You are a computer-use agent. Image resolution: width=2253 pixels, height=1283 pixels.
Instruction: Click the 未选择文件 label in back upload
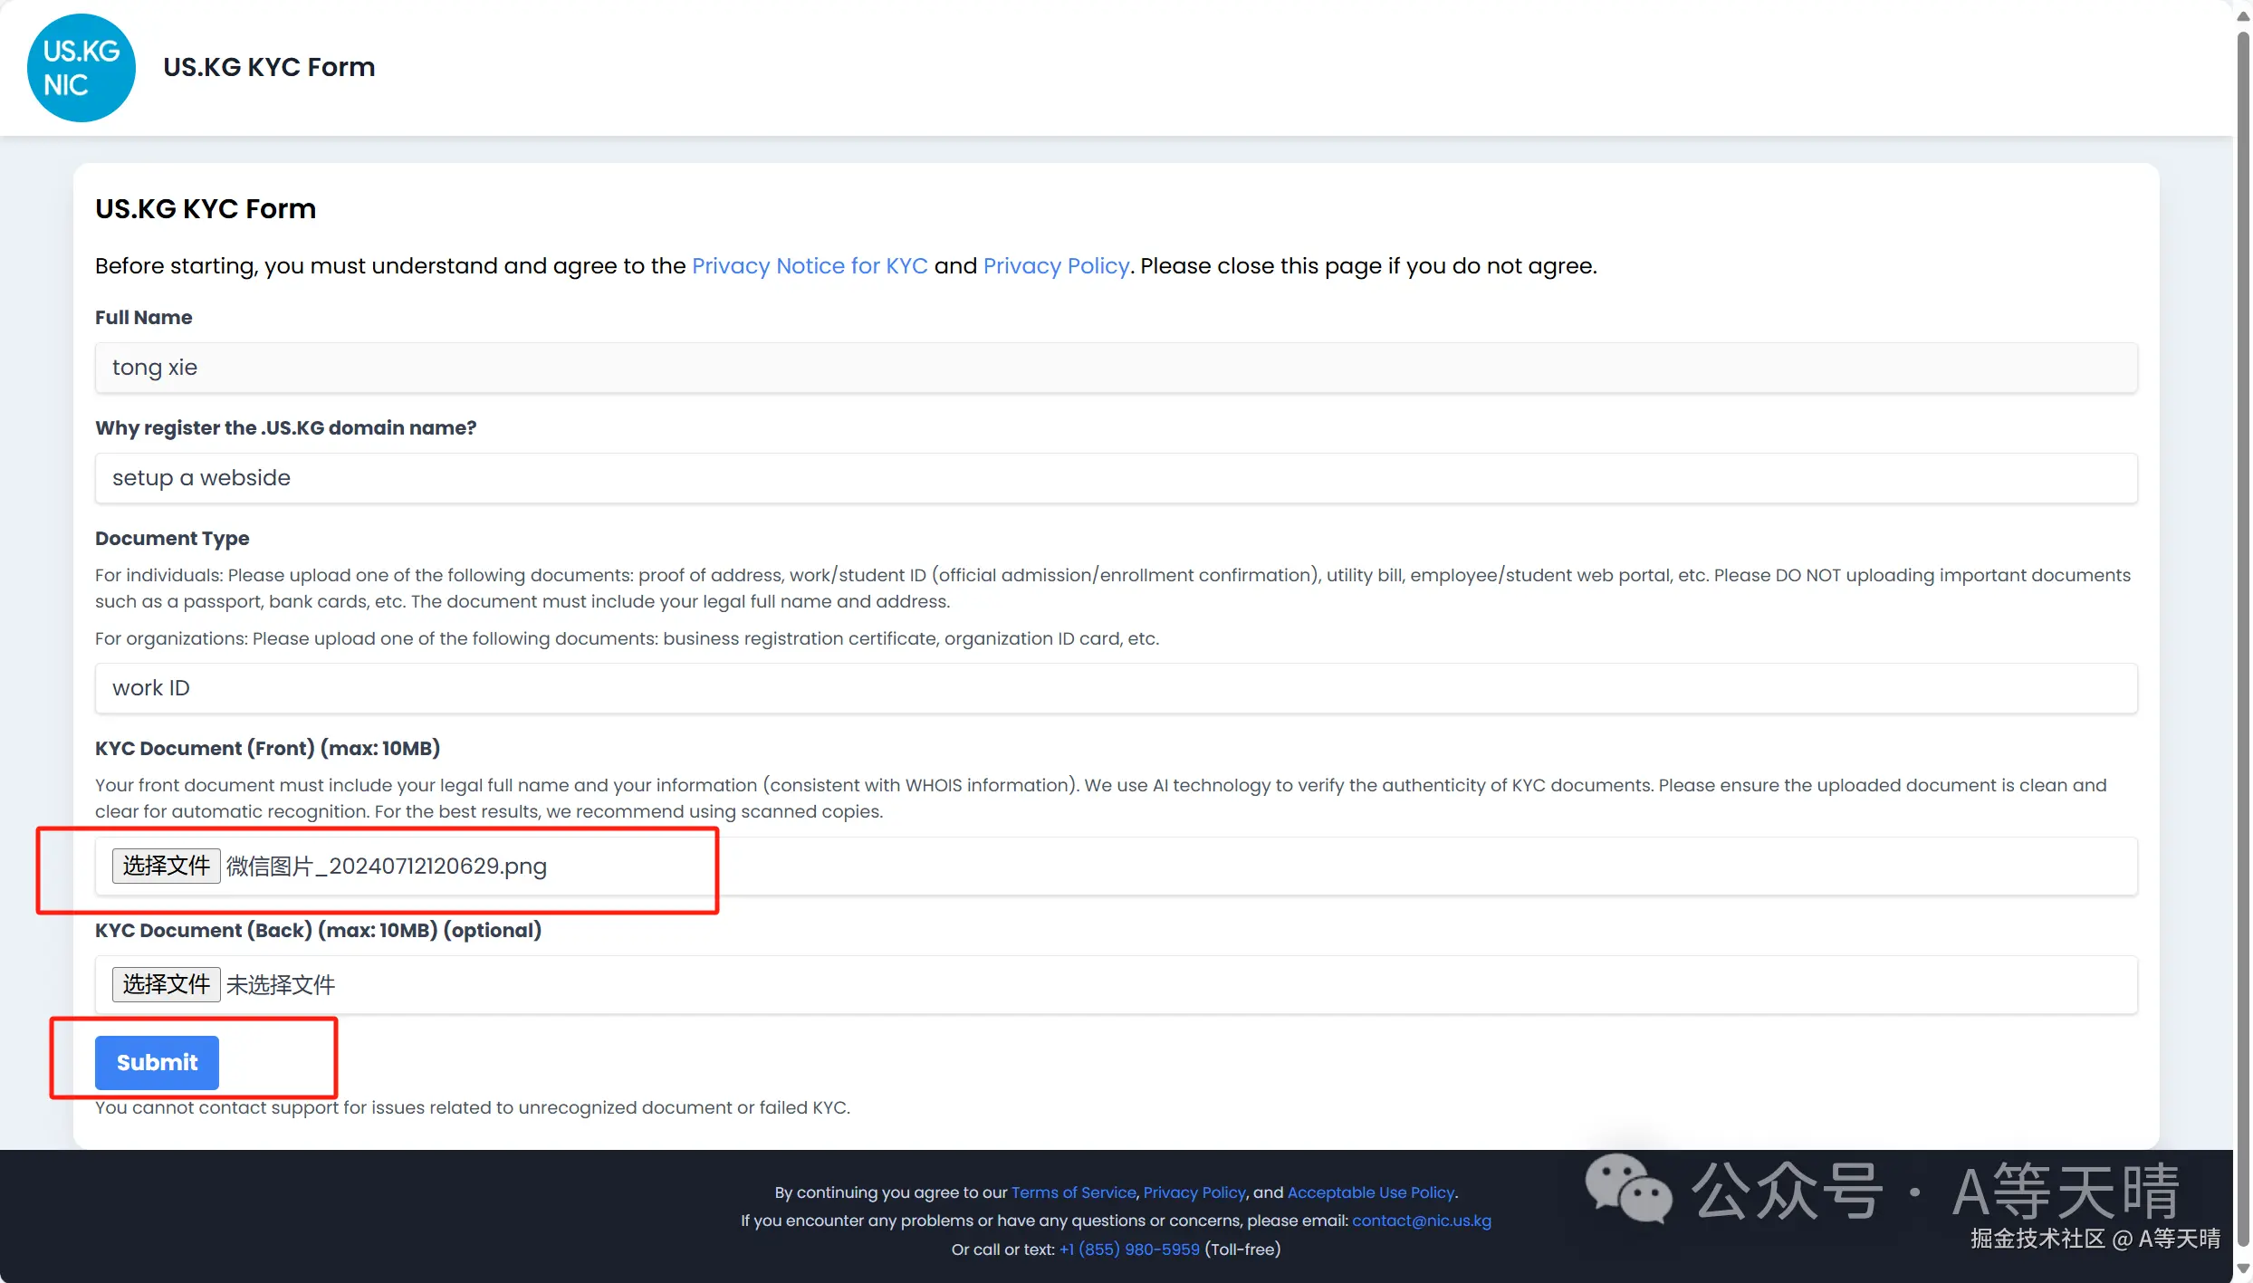click(x=281, y=985)
